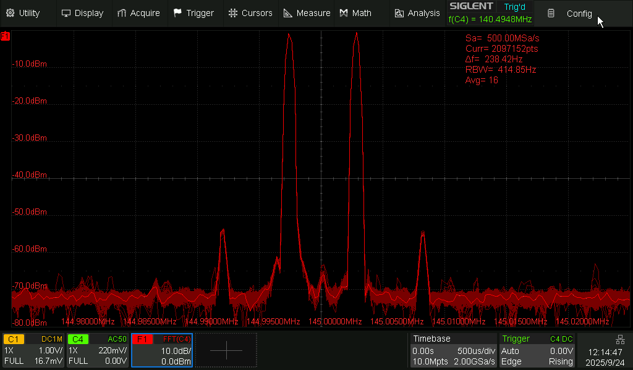Click the date and time display
The height and width of the screenshot is (370, 633).
605,356
